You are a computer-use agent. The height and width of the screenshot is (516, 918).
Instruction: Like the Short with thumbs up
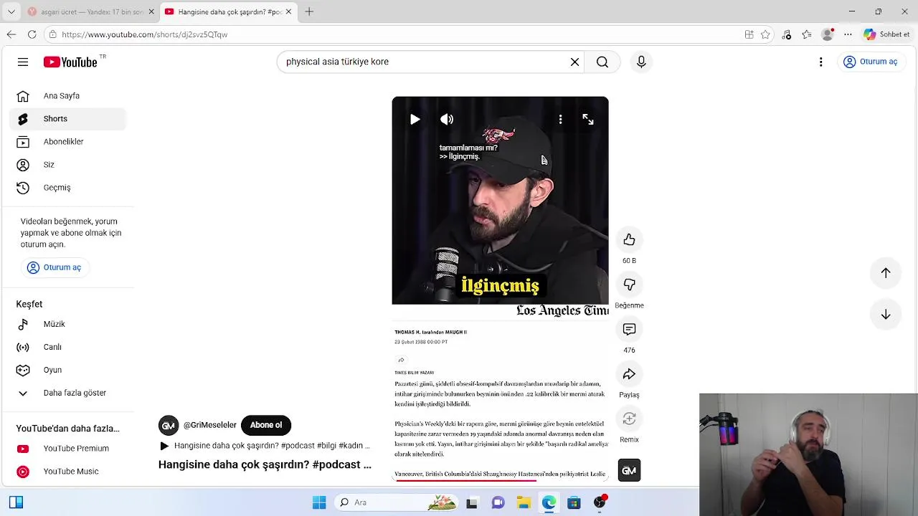[x=629, y=239]
